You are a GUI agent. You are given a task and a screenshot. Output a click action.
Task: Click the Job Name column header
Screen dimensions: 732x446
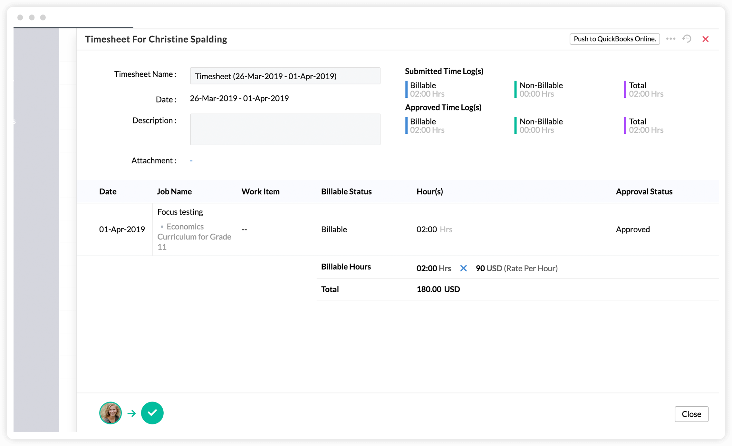coord(174,191)
